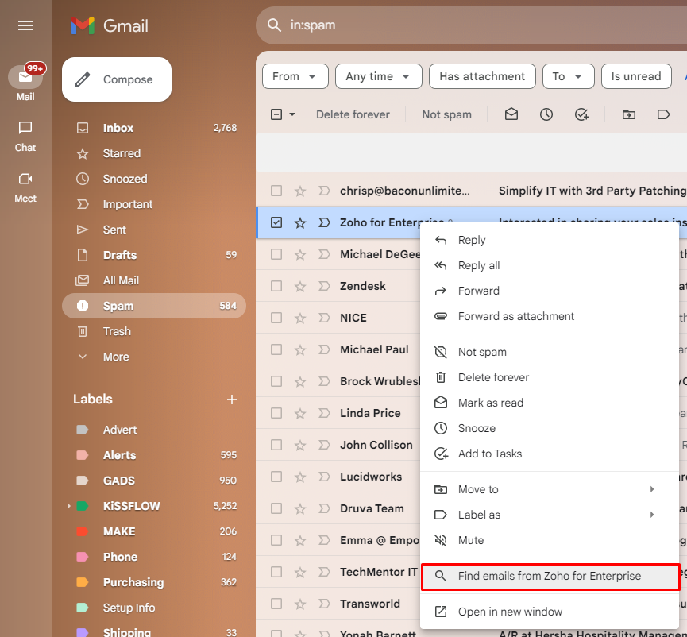Star the Druva Team email
This screenshot has width=687, height=637.
click(x=300, y=509)
